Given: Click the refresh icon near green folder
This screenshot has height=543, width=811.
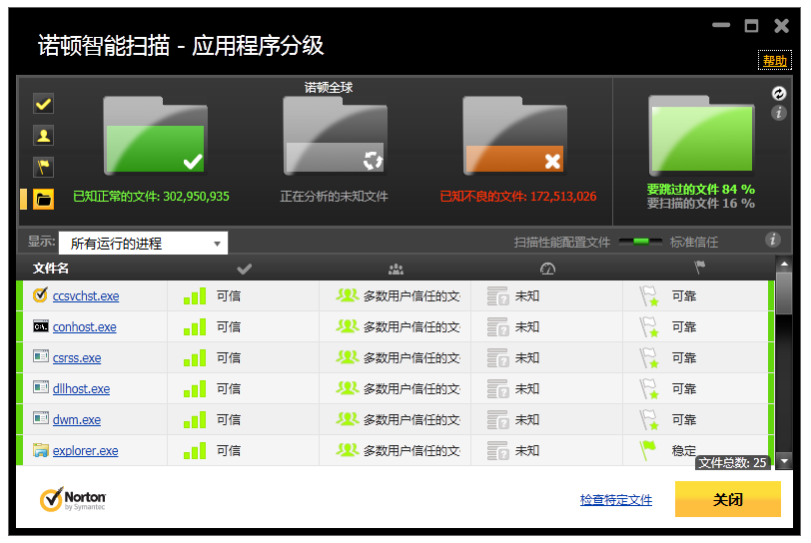Looking at the screenshot, I should tap(779, 93).
